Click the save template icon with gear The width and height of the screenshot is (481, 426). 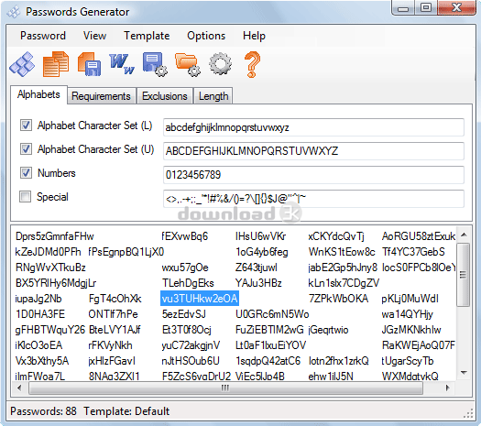[x=155, y=64]
